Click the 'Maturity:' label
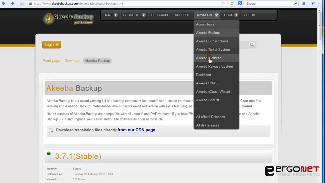 [52, 169]
